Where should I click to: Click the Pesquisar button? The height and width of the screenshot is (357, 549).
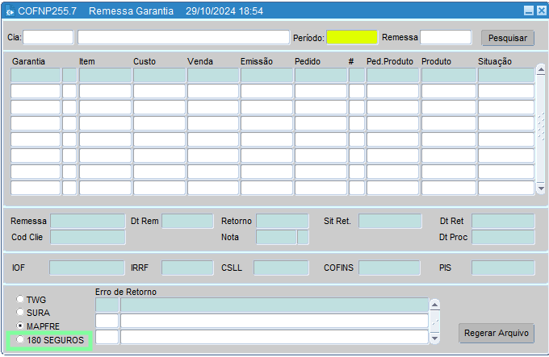tap(507, 38)
